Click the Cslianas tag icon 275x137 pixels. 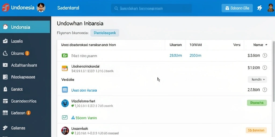click(x=5, y=128)
